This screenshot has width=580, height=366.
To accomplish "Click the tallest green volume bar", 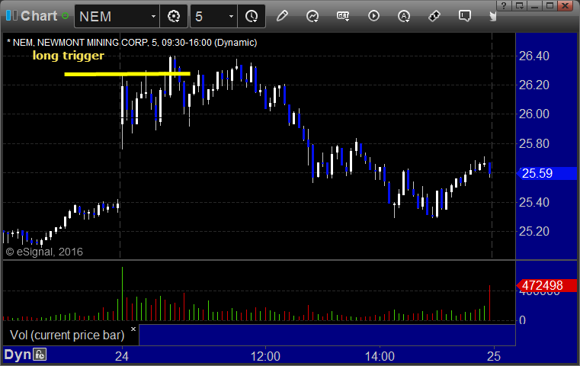I will tap(123, 294).
